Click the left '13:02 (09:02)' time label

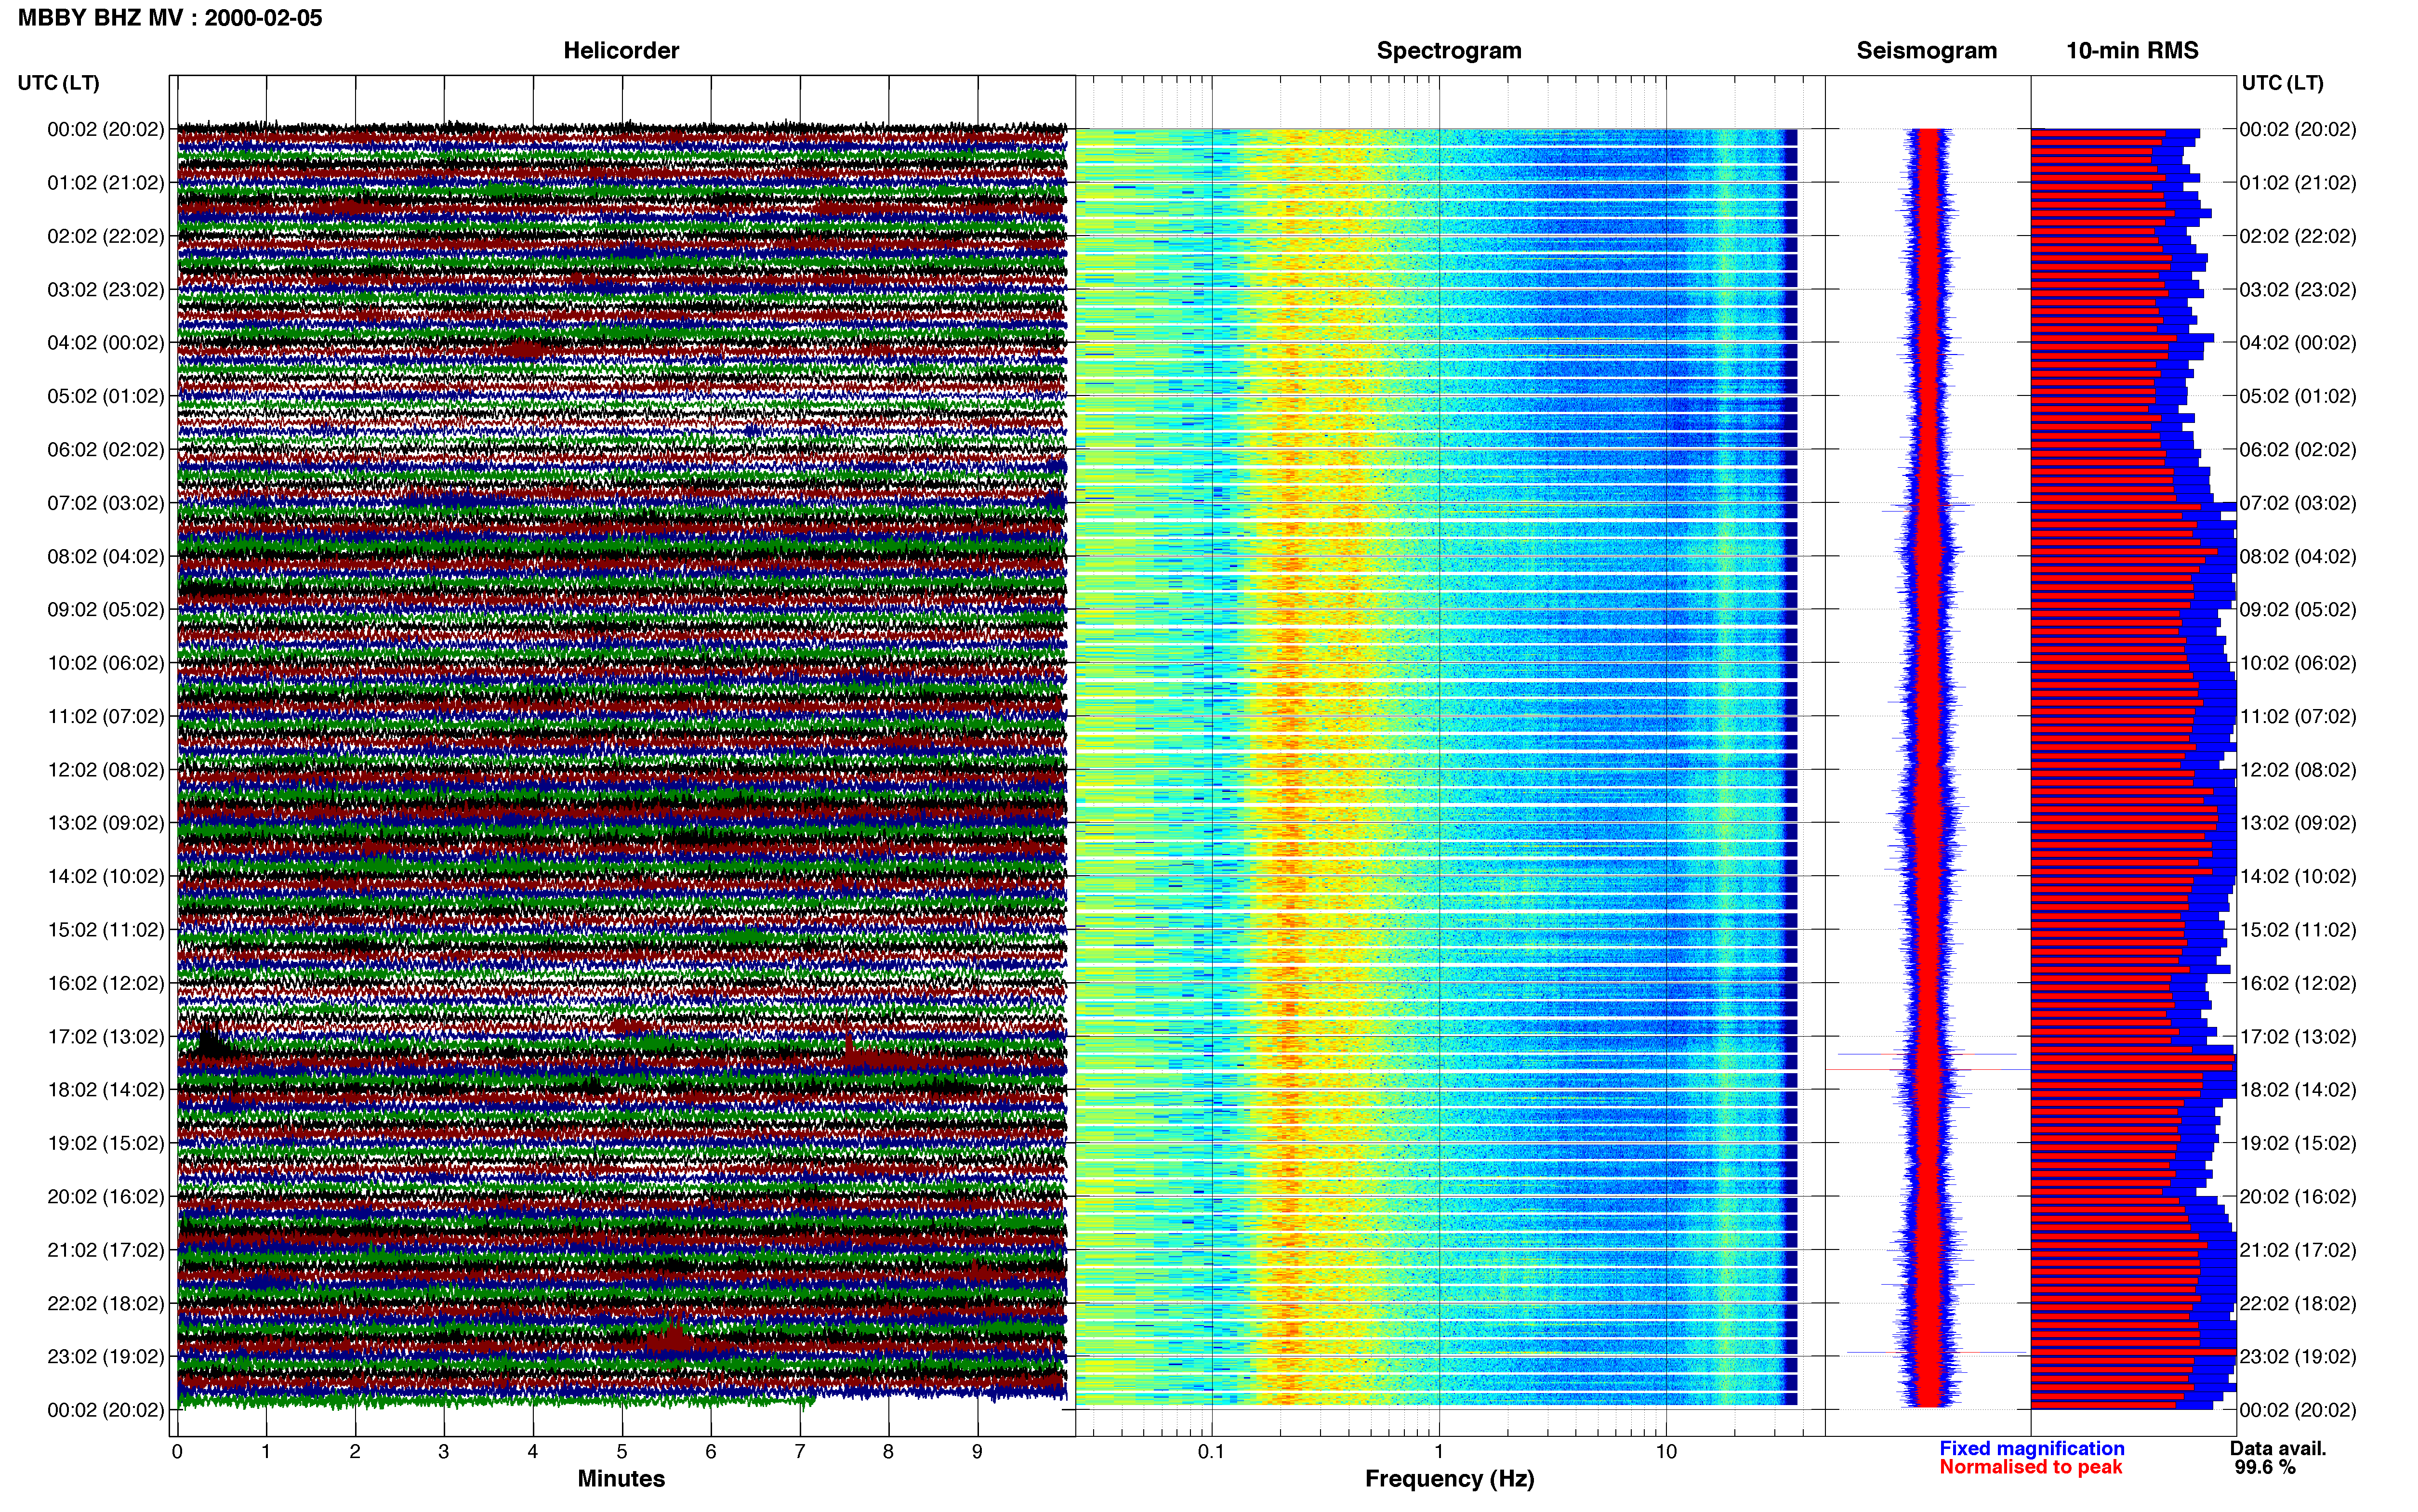point(106,823)
